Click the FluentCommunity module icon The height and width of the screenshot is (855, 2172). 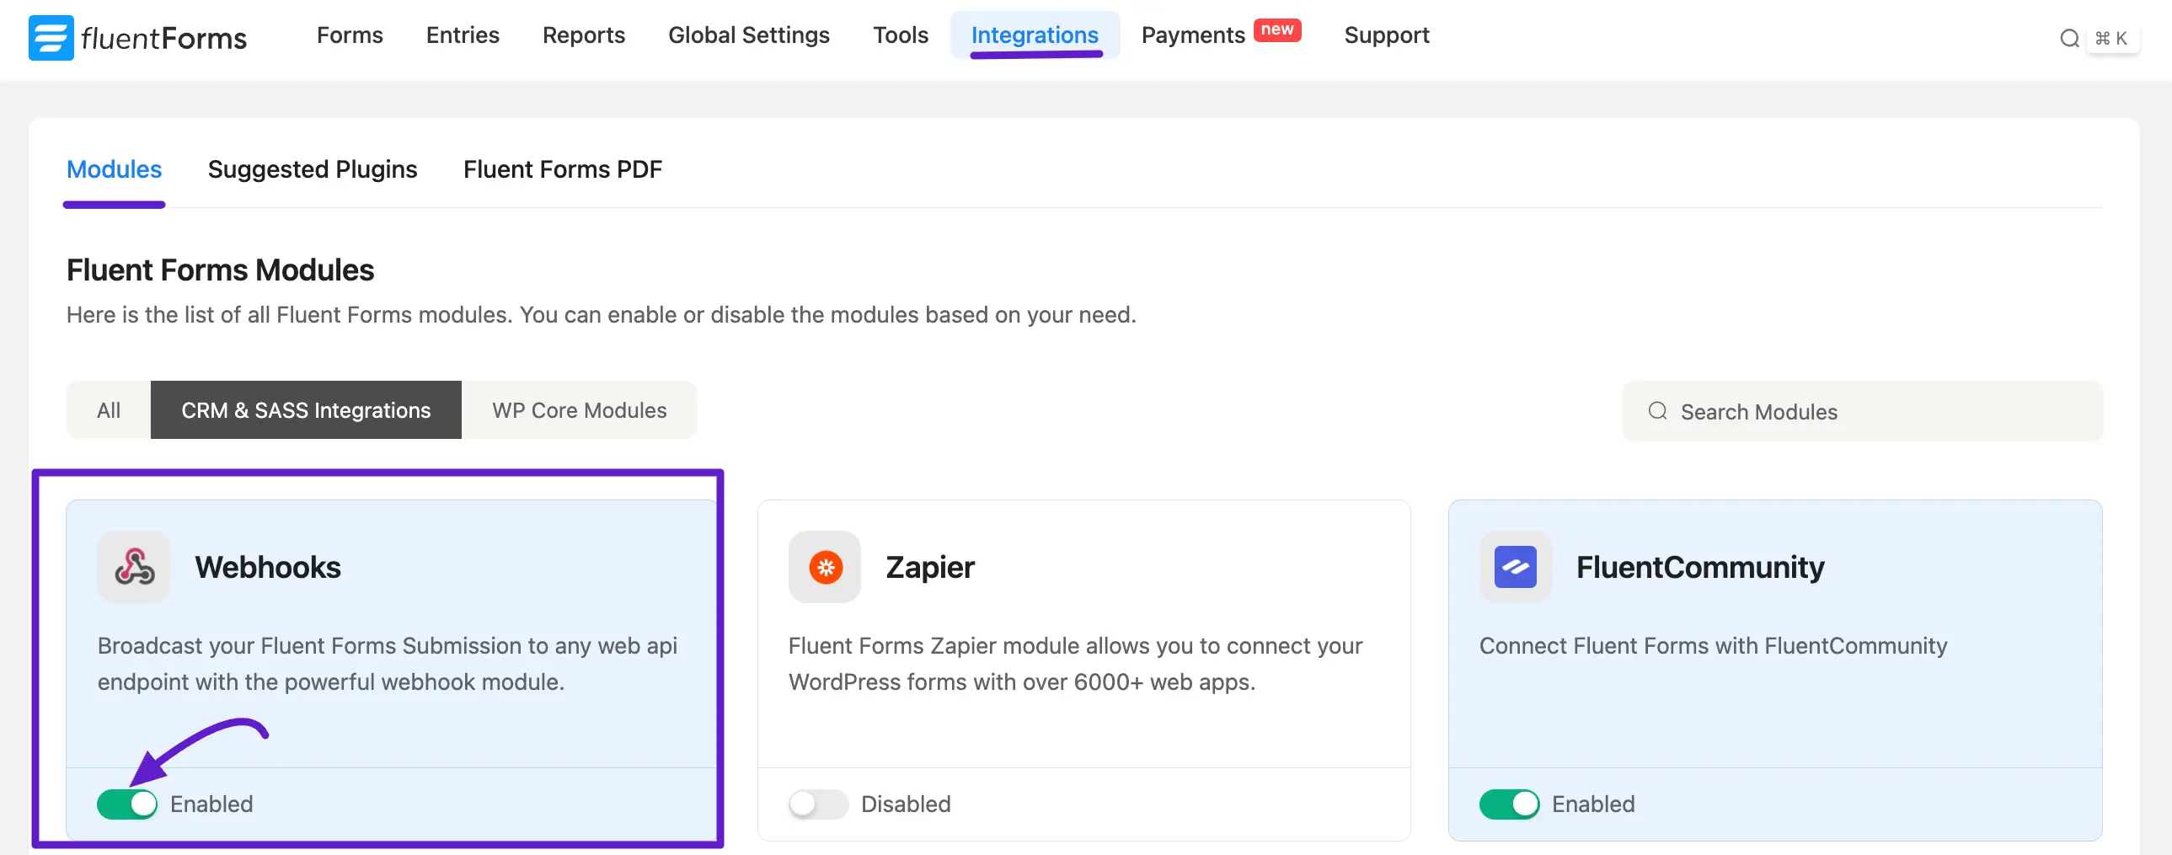pyautogui.click(x=1515, y=567)
